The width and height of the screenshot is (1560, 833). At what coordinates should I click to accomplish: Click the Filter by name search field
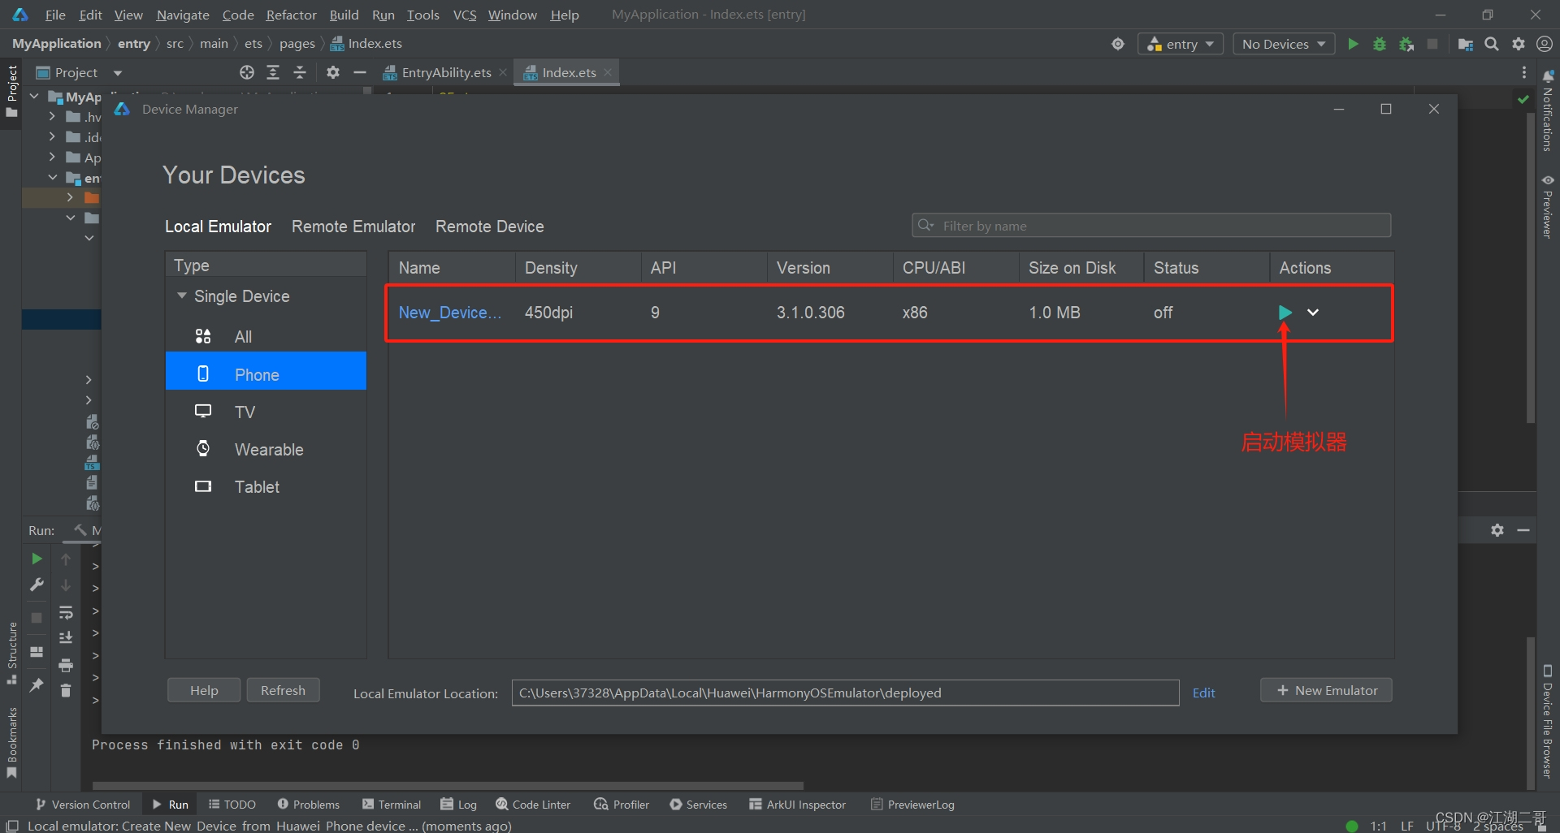click(x=1151, y=226)
